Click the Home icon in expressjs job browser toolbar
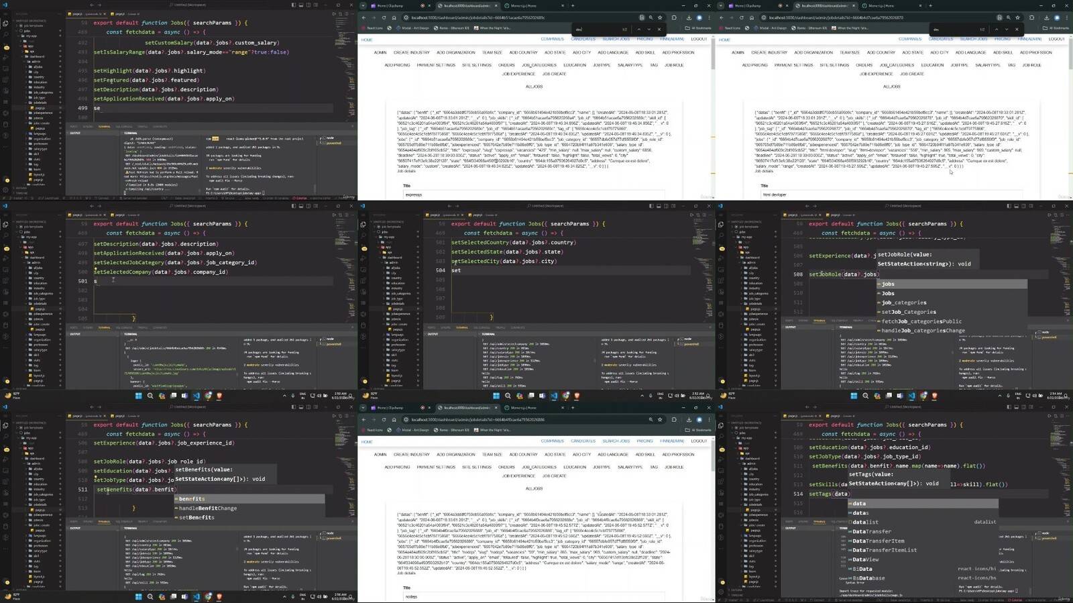 (394, 17)
